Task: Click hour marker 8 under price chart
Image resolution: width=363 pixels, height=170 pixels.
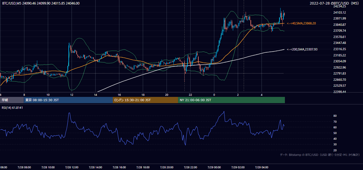Action: click(x=24, y=95)
